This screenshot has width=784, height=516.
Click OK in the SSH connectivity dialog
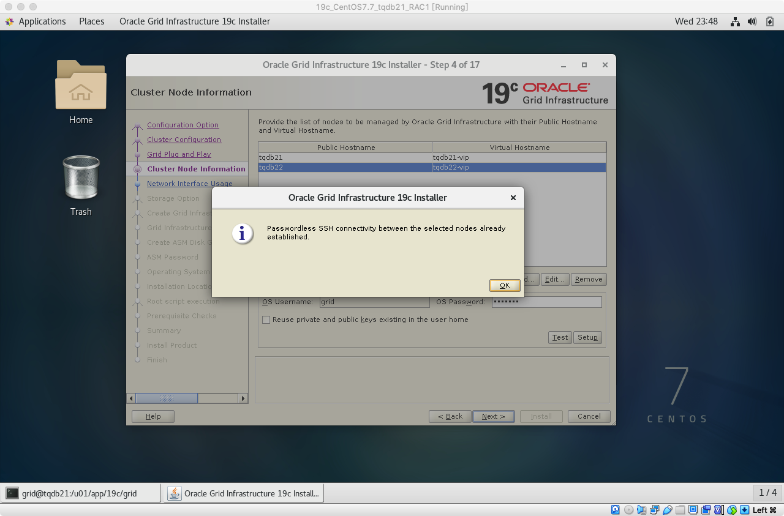505,285
